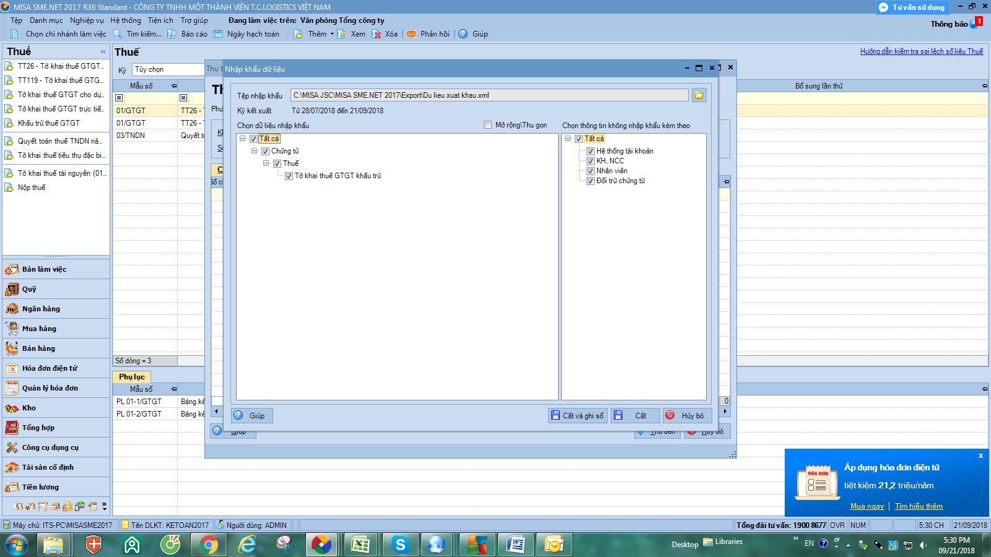Image resolution: width=991 pixels, height=557 pixels.
Task: Open the Hệ thống menu
Action: pos(126,20)
